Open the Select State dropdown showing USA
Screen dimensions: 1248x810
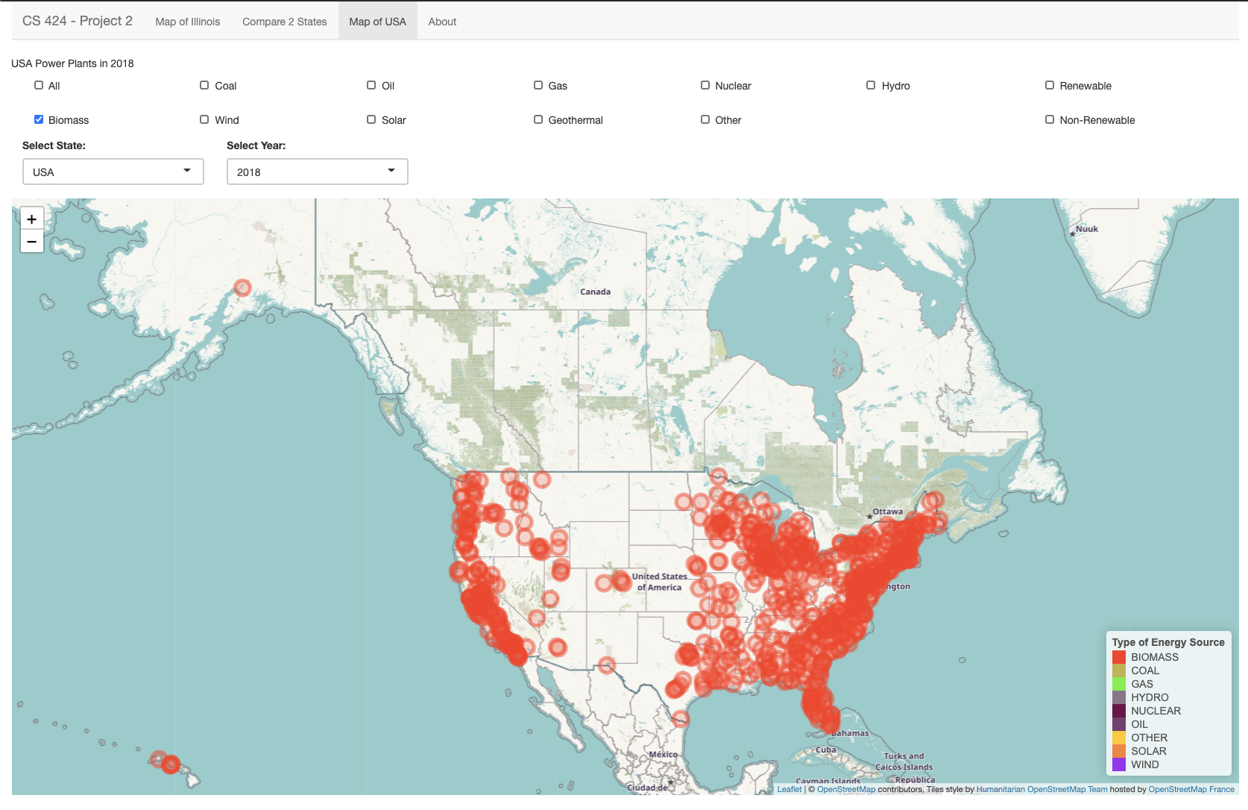113,172
